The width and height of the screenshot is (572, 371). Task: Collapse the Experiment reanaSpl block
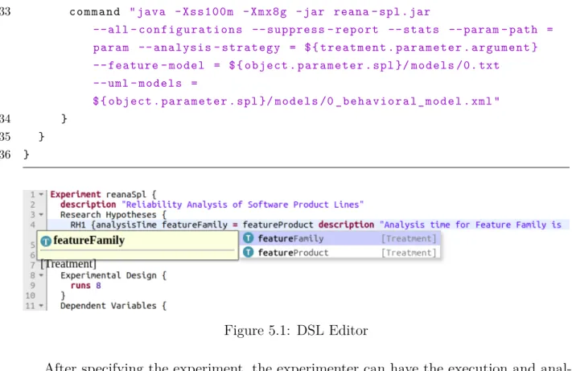coord(41,194)
